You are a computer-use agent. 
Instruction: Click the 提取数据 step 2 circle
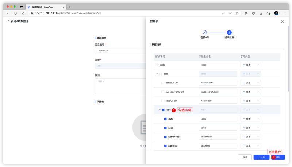(x=229, y=32)
